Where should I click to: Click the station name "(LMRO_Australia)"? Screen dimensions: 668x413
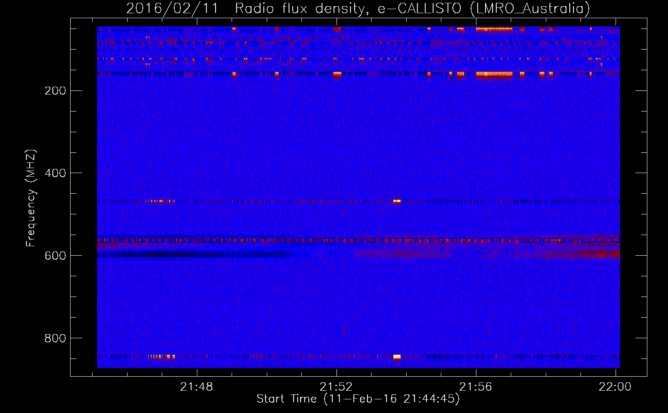coord(530,8)
